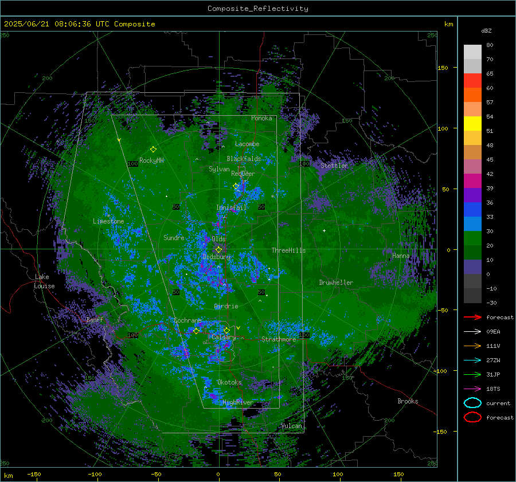Click the Composite_Reflectivity title text
The image size is (516, 482).
257,9
